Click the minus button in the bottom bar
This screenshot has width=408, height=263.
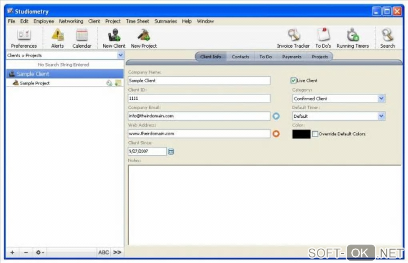tap(26, 252)
